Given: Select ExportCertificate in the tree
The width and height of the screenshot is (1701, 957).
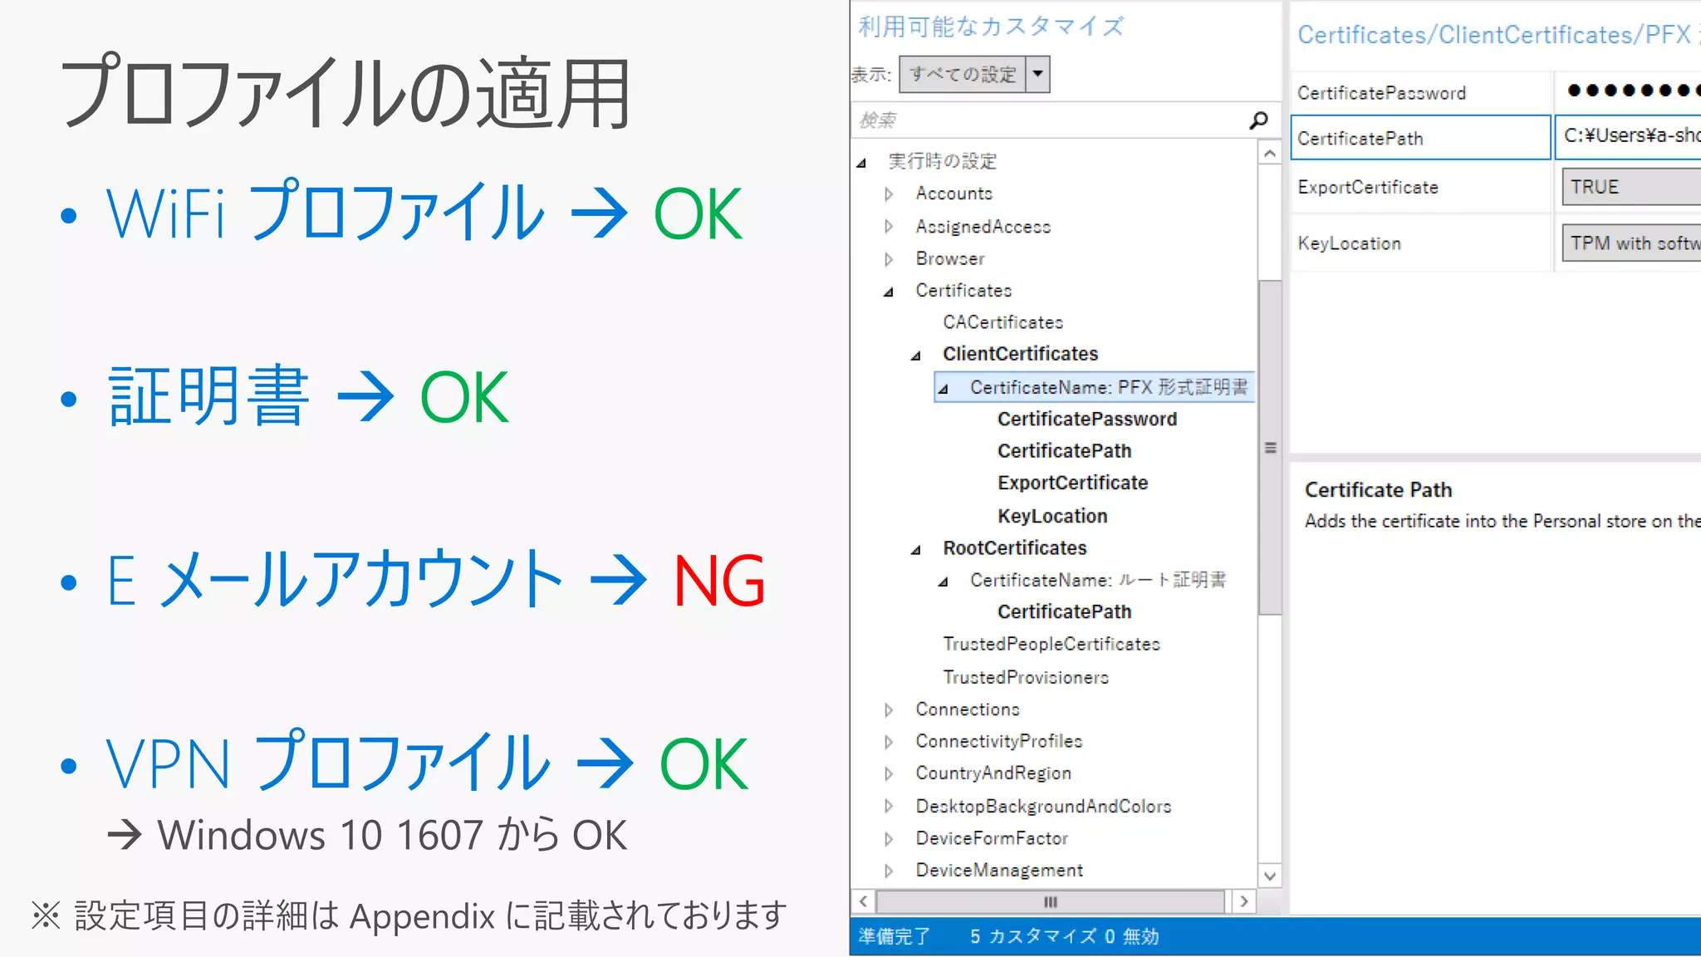Looking at the screenshot, I should 1072,483.
